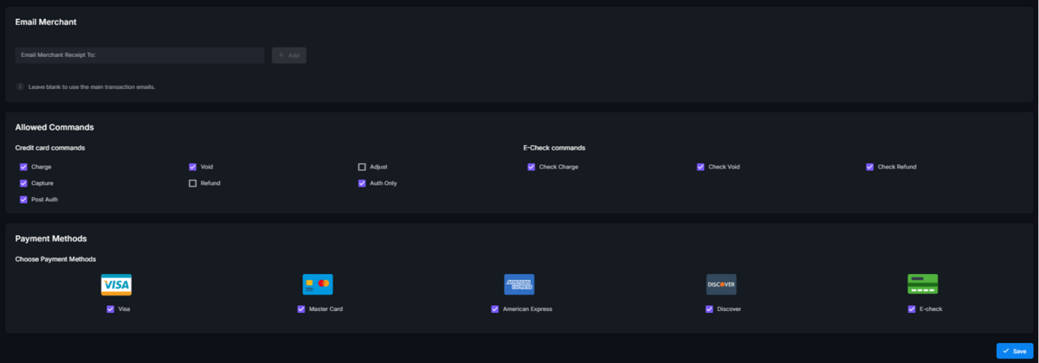Click the green E-check card icon
The height and width of the screenshot is (363, 1039).
(x=923, y=284)
